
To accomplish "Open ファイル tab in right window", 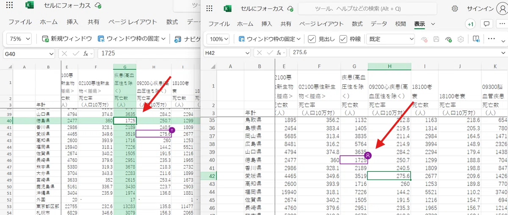I will [218, 24].
